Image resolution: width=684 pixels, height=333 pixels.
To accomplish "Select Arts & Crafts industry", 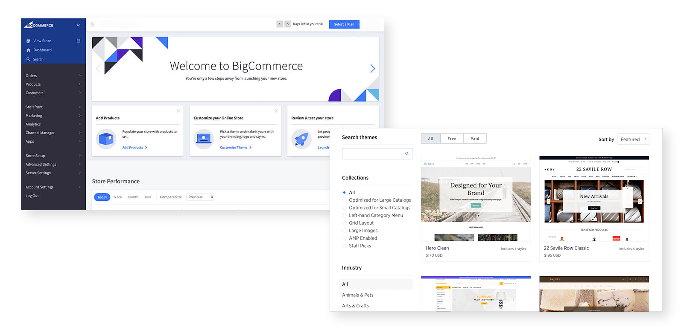I will click(355, 306).
